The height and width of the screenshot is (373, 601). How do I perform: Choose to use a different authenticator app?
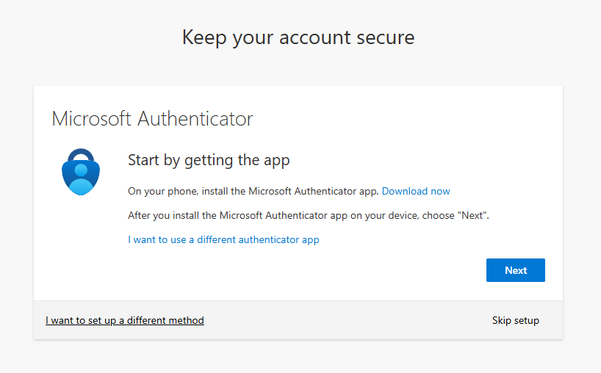[223, 239]
